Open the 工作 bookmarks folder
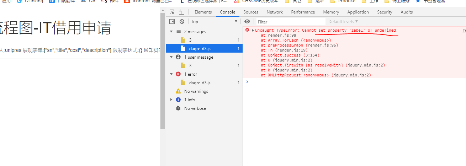The width and height of the screenshot is (466, 166). [370, 1]
